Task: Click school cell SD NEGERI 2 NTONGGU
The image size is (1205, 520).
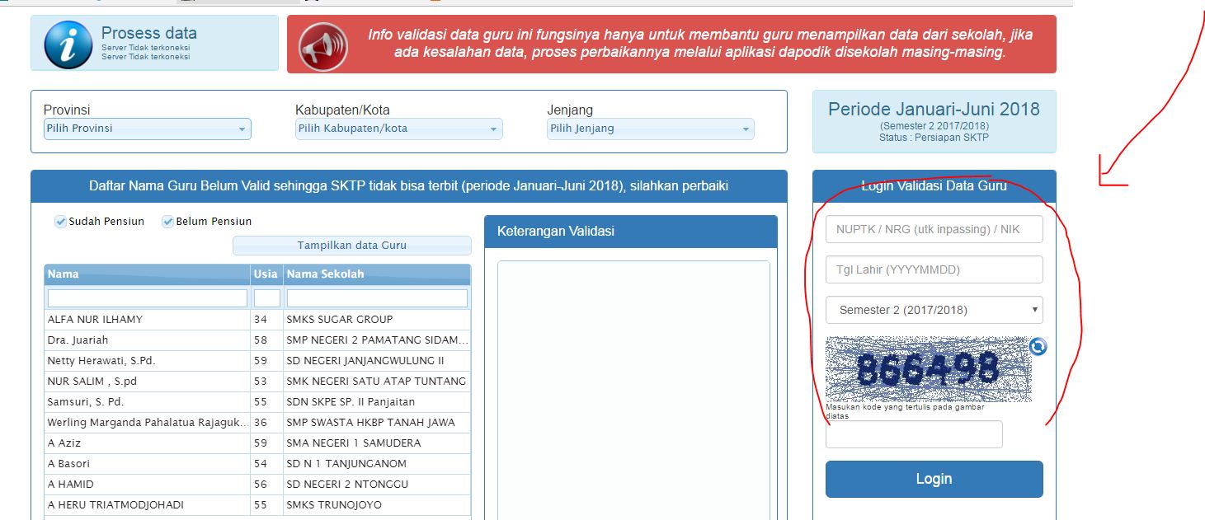Action: (x=377, y=485)
